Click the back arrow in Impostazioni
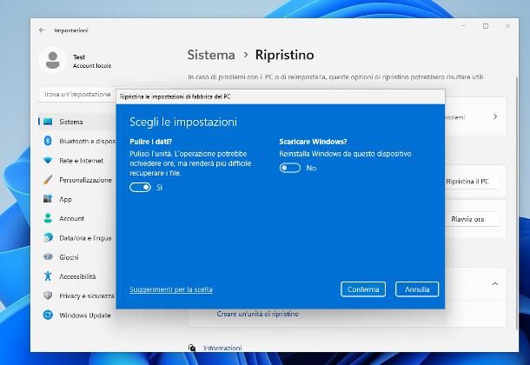Viewport: 530px width, 365px height. click(42, 30)
